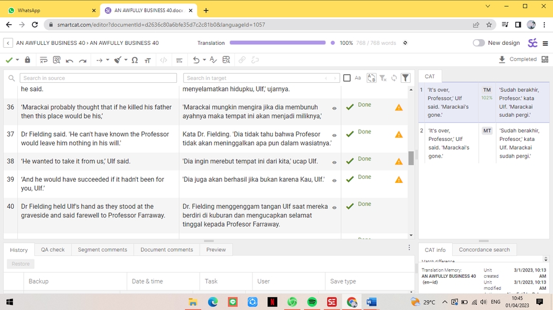Click the spell check icon
Image resolution: width=553 pixels, height=310 pixels.
213,60
